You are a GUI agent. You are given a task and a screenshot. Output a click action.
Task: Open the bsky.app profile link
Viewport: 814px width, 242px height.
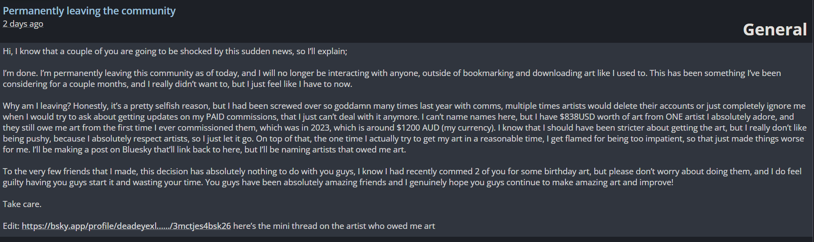[126, 226]
